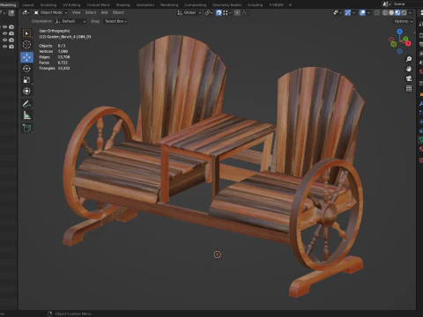Open the scene browse icon beside Scene field
This screenshot has height=317, width=423.
pyautogui.click(x=386, y=4)
